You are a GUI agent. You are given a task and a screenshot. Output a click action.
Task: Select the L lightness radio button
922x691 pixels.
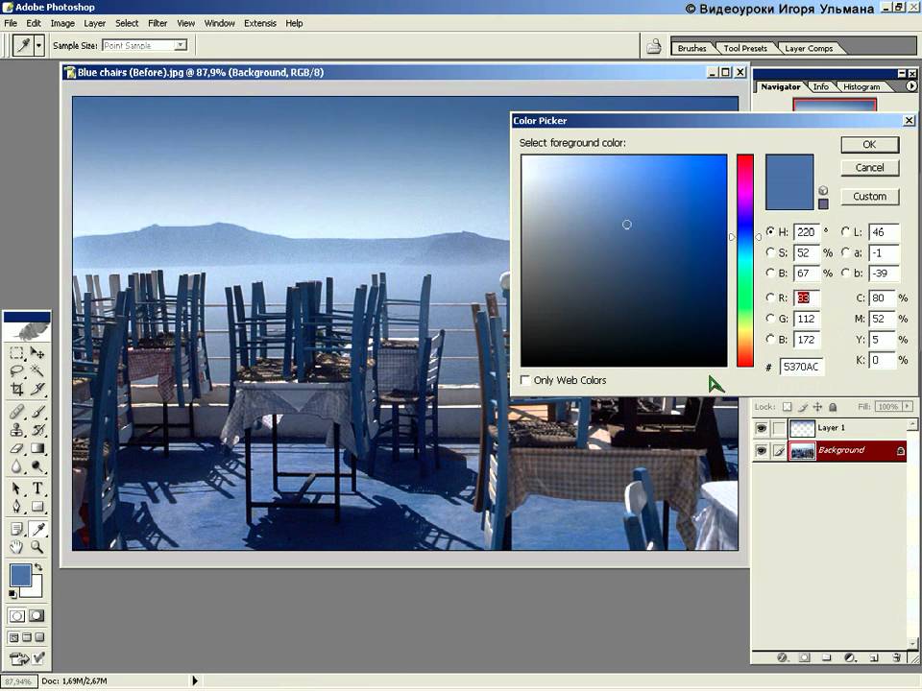tap(845, 231)
